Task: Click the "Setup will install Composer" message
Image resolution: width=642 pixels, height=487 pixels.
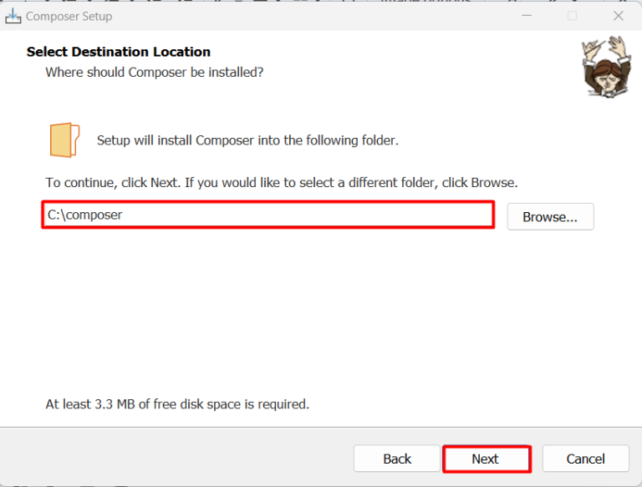Action: pyautogui.click(x=247, y=140)
